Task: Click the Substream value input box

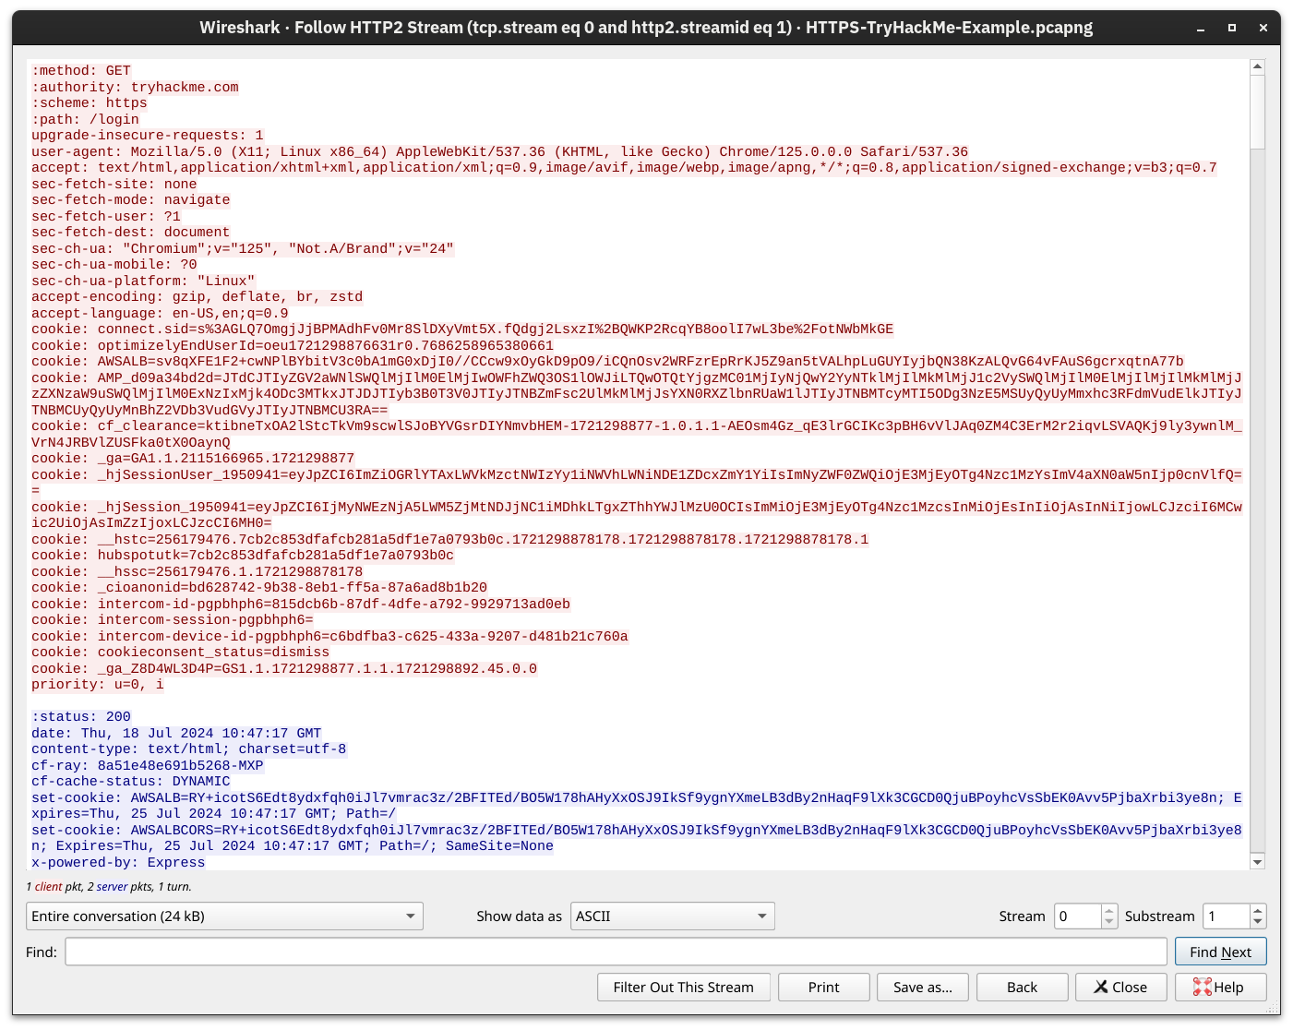Action: coord(1227,916)
